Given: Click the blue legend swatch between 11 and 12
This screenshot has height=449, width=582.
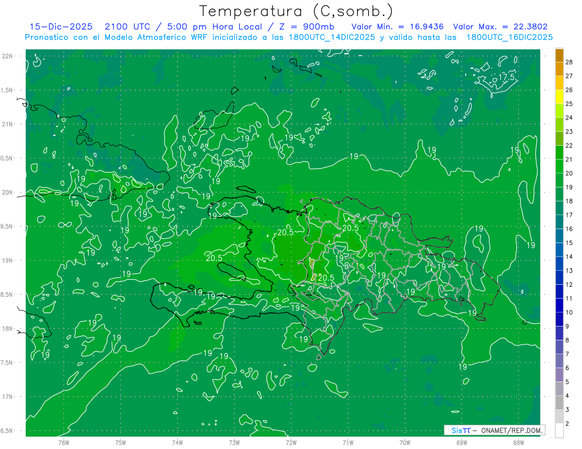Looking at the screenshot, I should coord(560,292).
